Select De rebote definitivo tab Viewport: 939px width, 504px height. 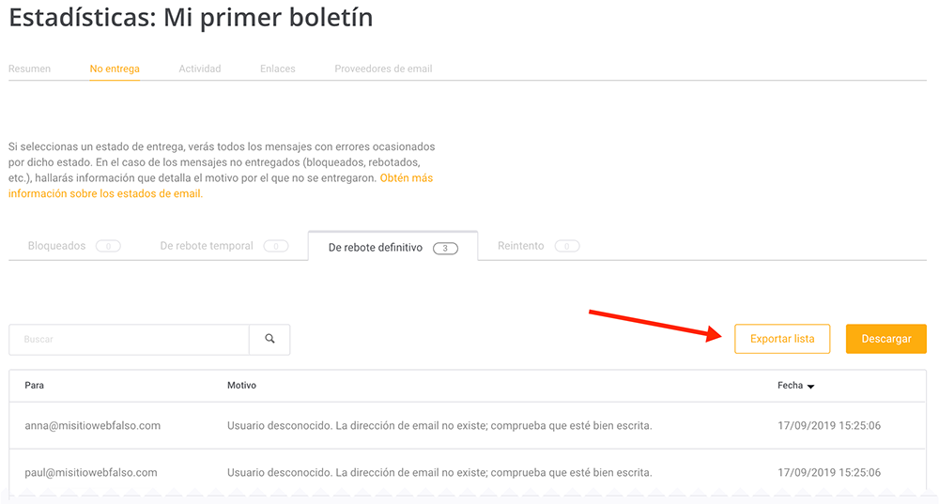coord(393,247)
